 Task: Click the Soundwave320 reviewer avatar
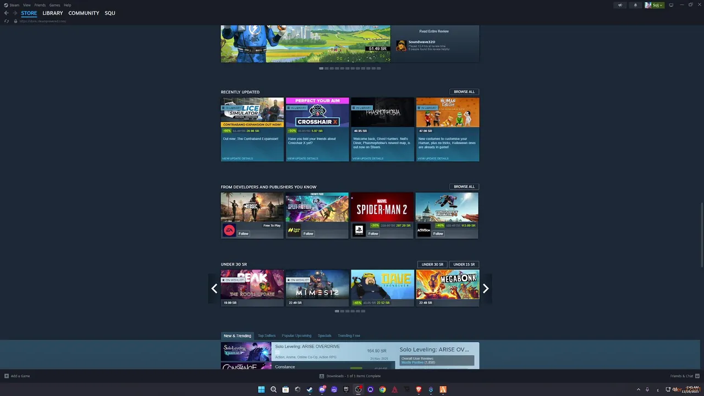402,46
